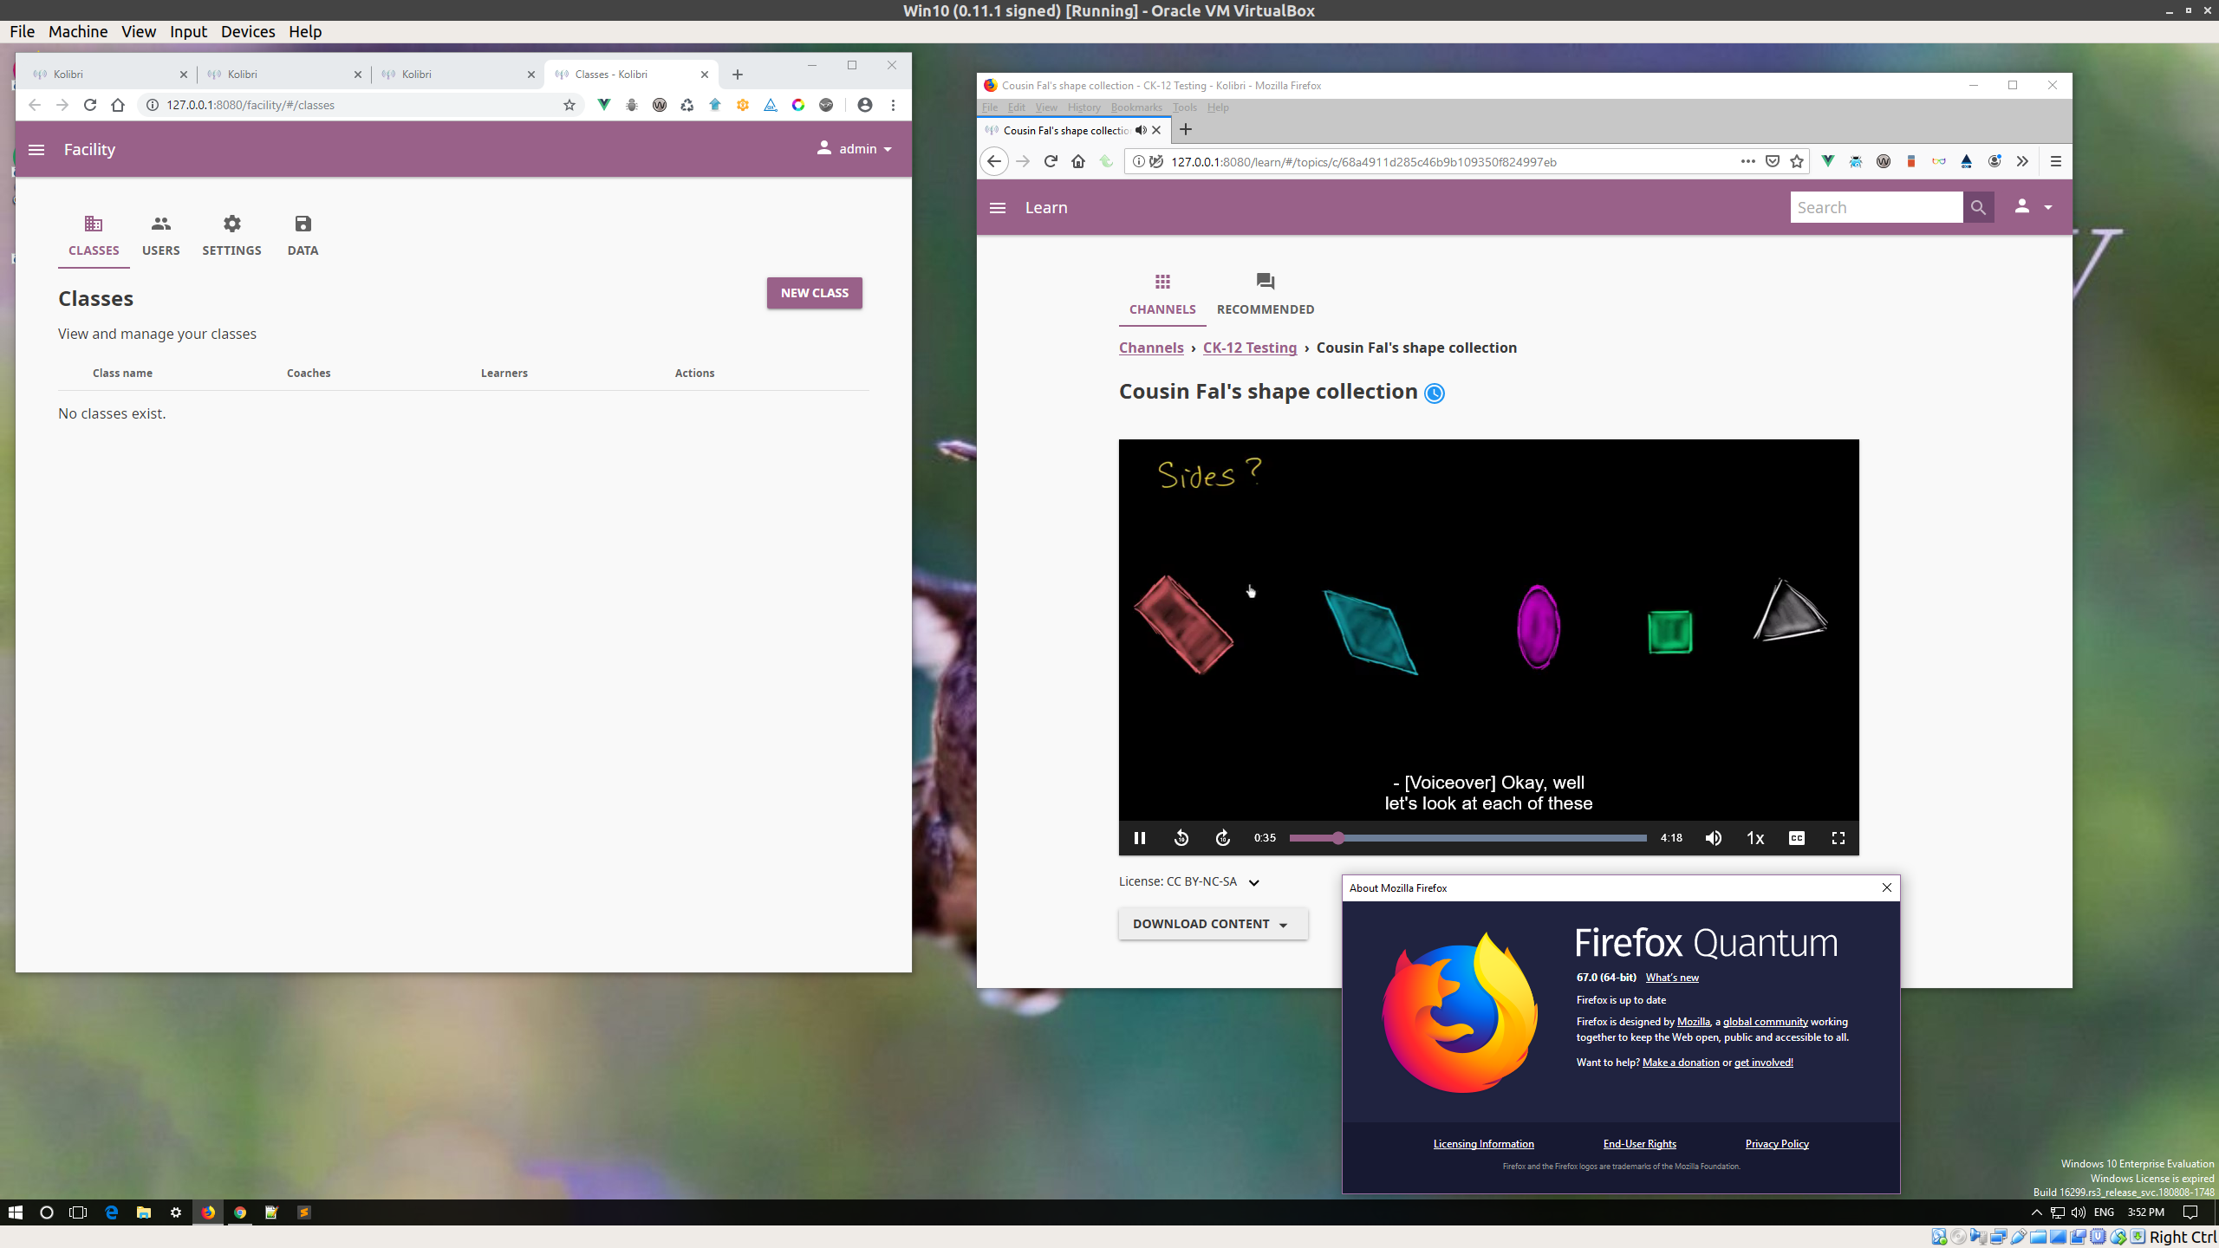Close the About Mozilla Firefox dialog
The image size is (2219, 1248).
(1886, 887)
